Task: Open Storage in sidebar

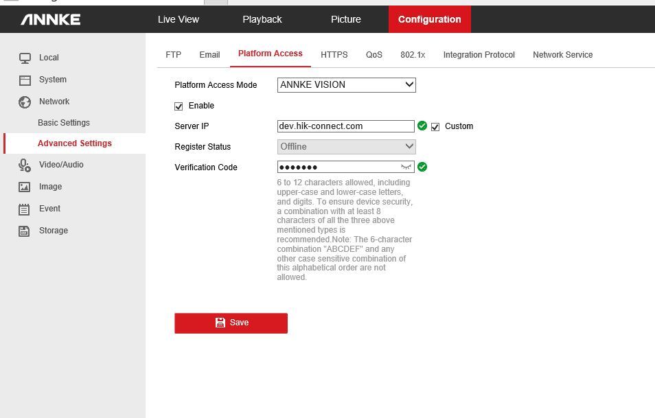Action: coord(54,231)
